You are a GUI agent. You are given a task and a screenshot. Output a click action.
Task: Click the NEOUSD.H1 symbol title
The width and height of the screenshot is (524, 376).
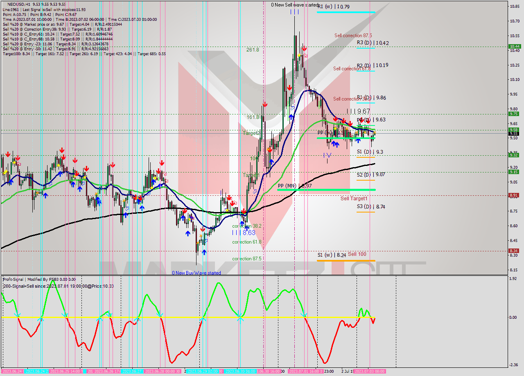[18, 4]
